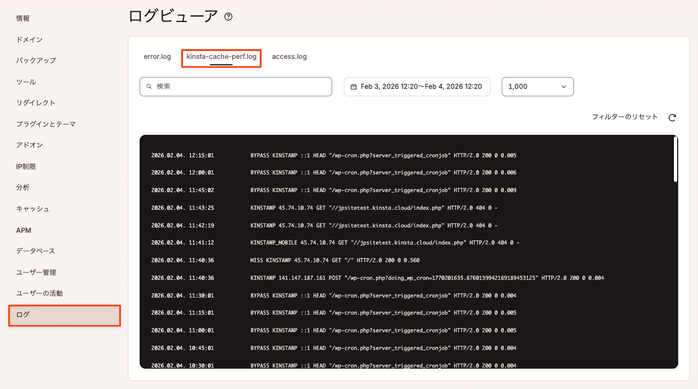698x389 pixels.
Task: Open the ログ section in the sidebar
Action: point(64,316)
